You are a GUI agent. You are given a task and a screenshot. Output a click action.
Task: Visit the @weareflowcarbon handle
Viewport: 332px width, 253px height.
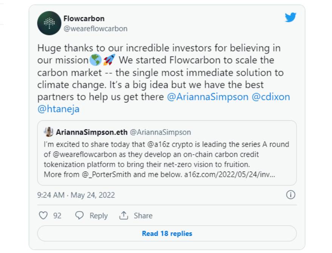[x=95, y=29]
